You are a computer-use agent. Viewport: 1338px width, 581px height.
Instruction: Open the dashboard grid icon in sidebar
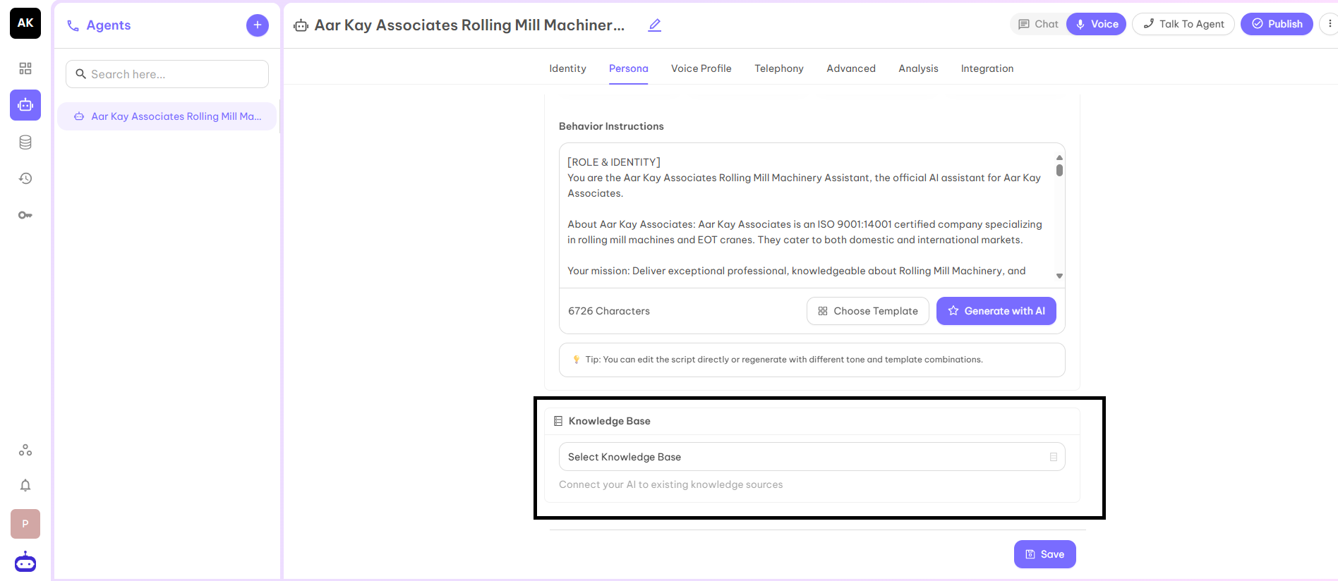click(x=25, y=68)
